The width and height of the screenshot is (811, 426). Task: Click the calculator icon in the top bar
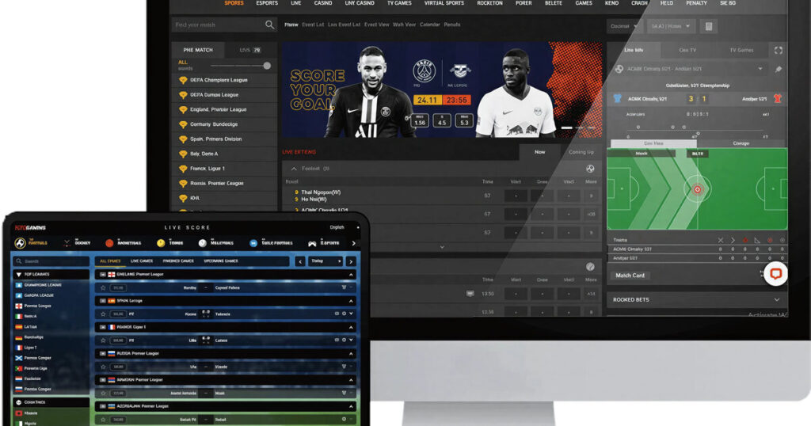[709, 26]
